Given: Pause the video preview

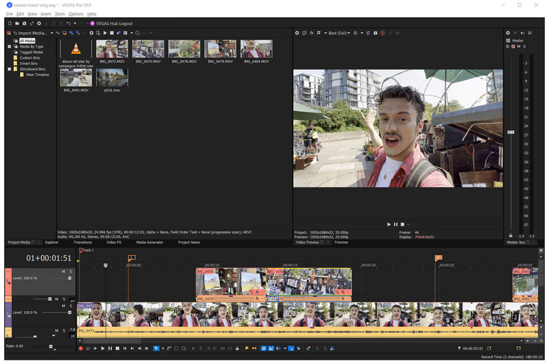Looking at the screenshot, I should click(396, 224).
